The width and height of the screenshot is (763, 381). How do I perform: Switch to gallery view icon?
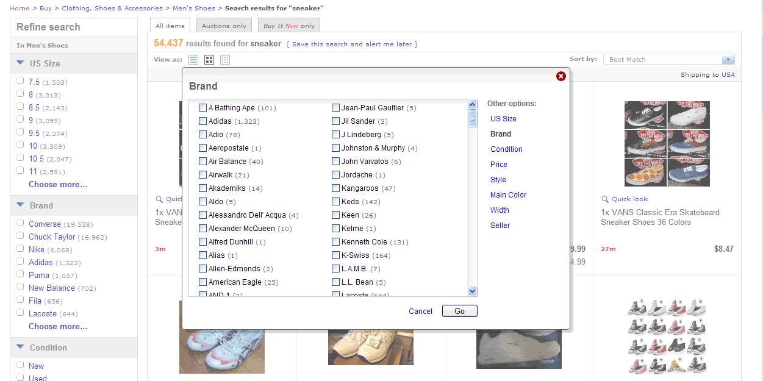pos(209,60)
